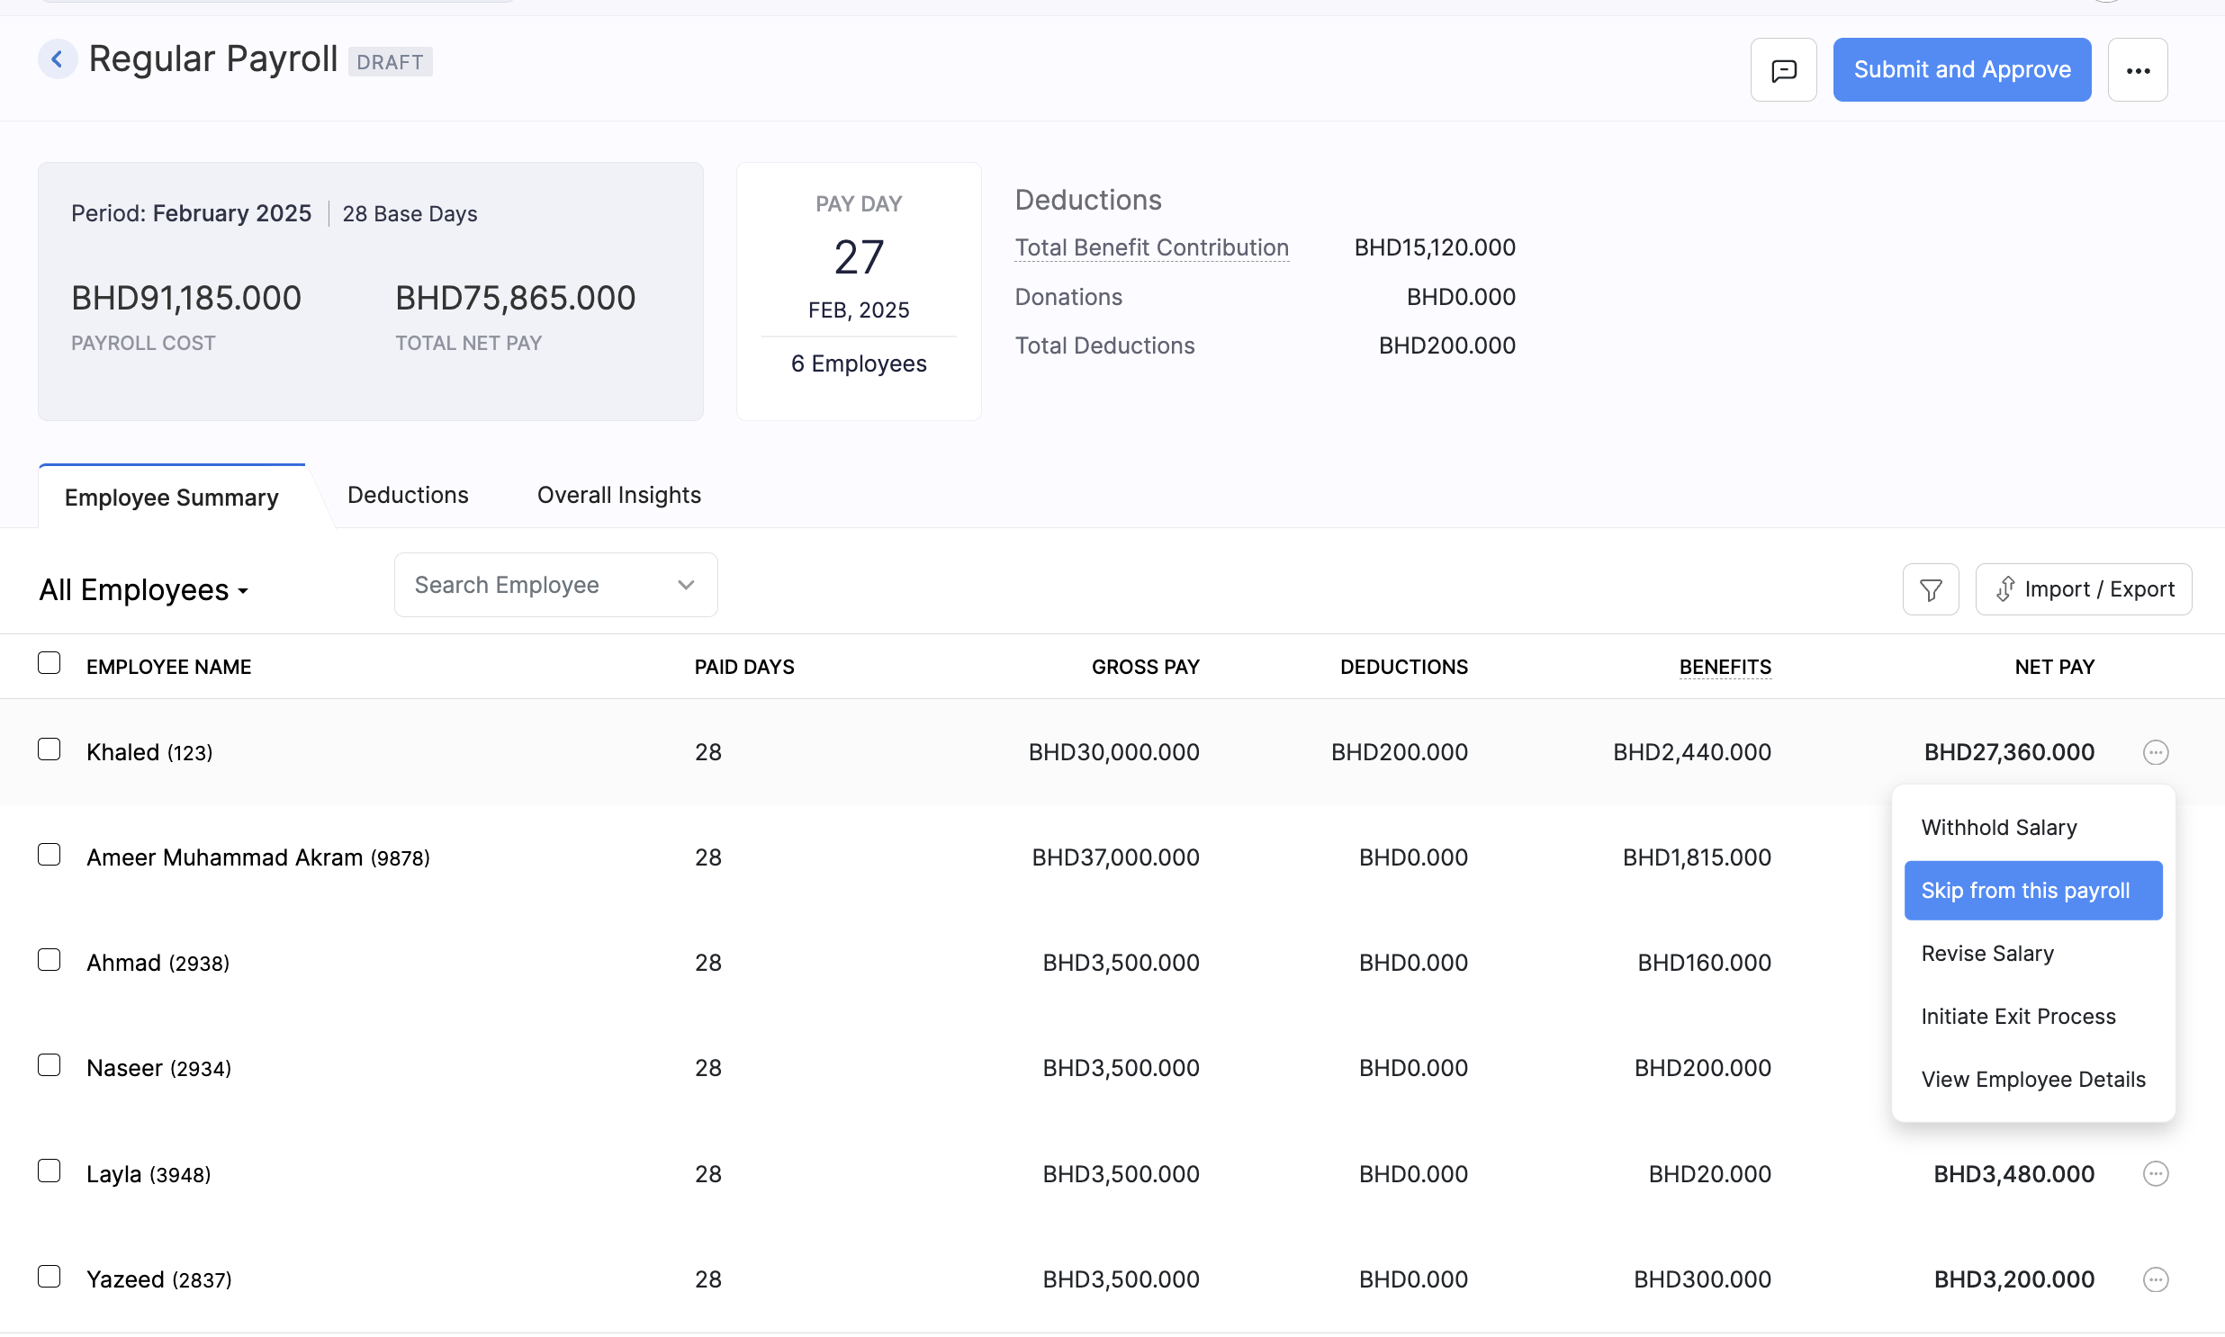This screenshot has width=2225, height=1337.
Task: Open row actions menu for Layla
Action: [x=2155, y=1173]
